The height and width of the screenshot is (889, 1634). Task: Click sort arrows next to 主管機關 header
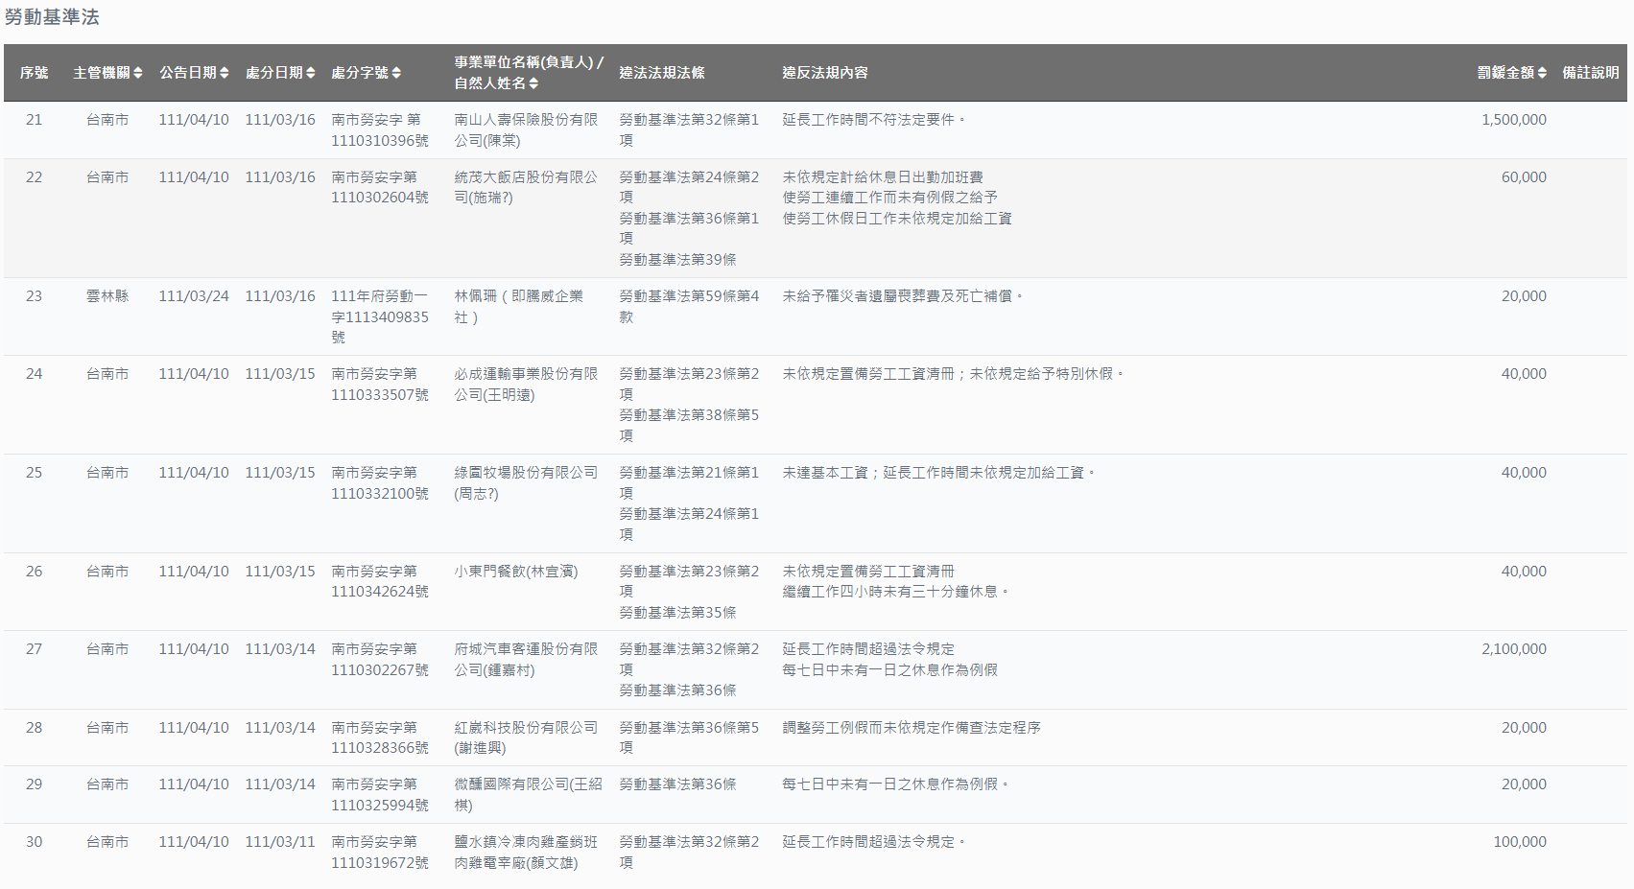click(138, 73)
